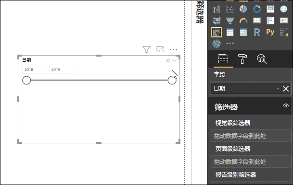Switch to the Format paint-roller tab

click(242, 59)
